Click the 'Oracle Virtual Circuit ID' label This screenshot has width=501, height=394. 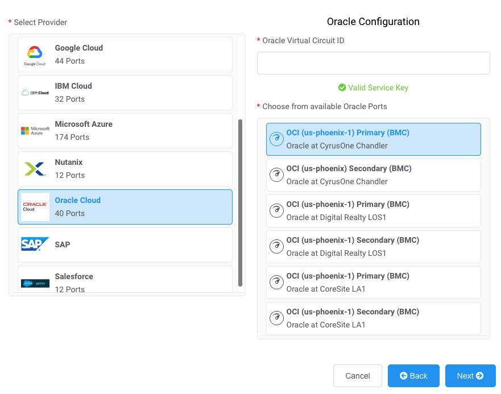(x=303, y=40)
